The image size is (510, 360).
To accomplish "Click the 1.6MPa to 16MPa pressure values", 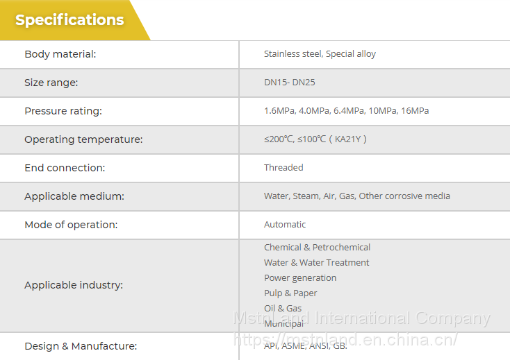I will tap(346, 111).
